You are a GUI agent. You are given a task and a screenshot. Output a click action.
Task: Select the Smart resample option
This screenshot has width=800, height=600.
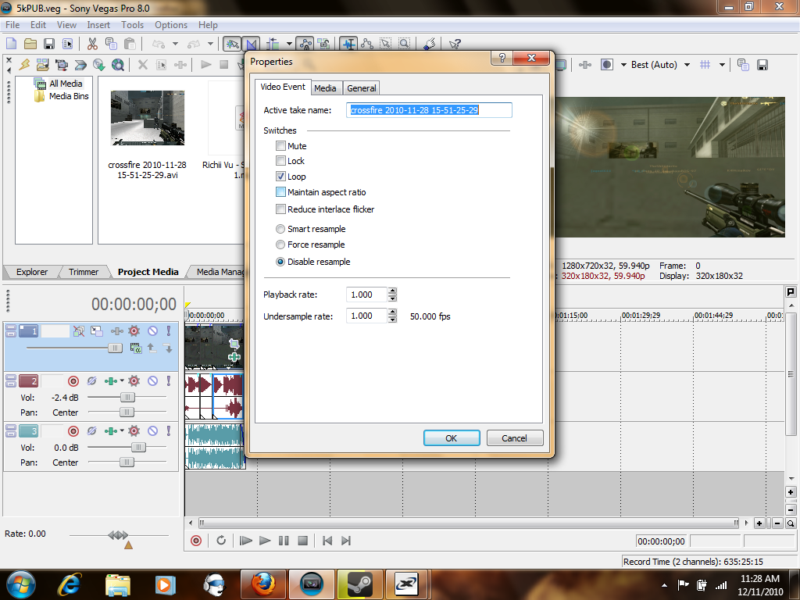click(x=280, y=229)
